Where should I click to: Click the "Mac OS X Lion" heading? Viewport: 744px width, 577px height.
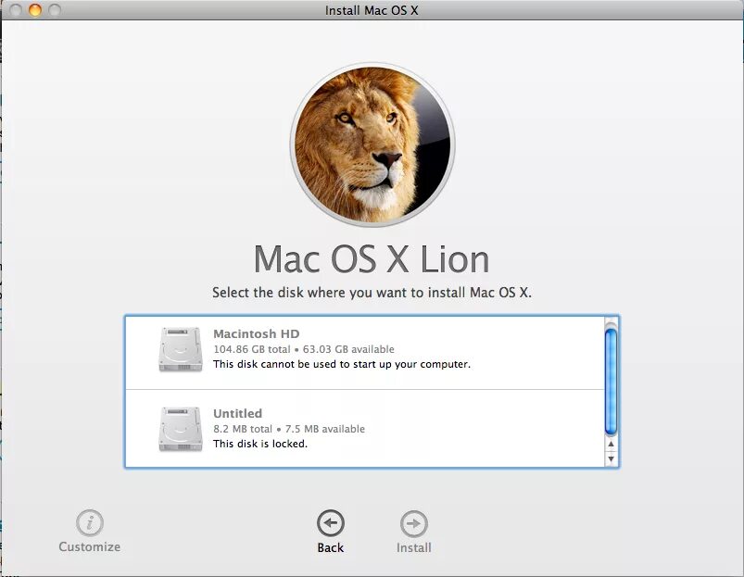pyautogui.click(x=372, y=259)
